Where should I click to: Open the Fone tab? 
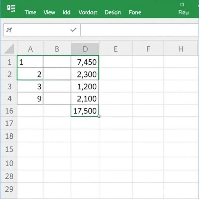coord(135,12)
